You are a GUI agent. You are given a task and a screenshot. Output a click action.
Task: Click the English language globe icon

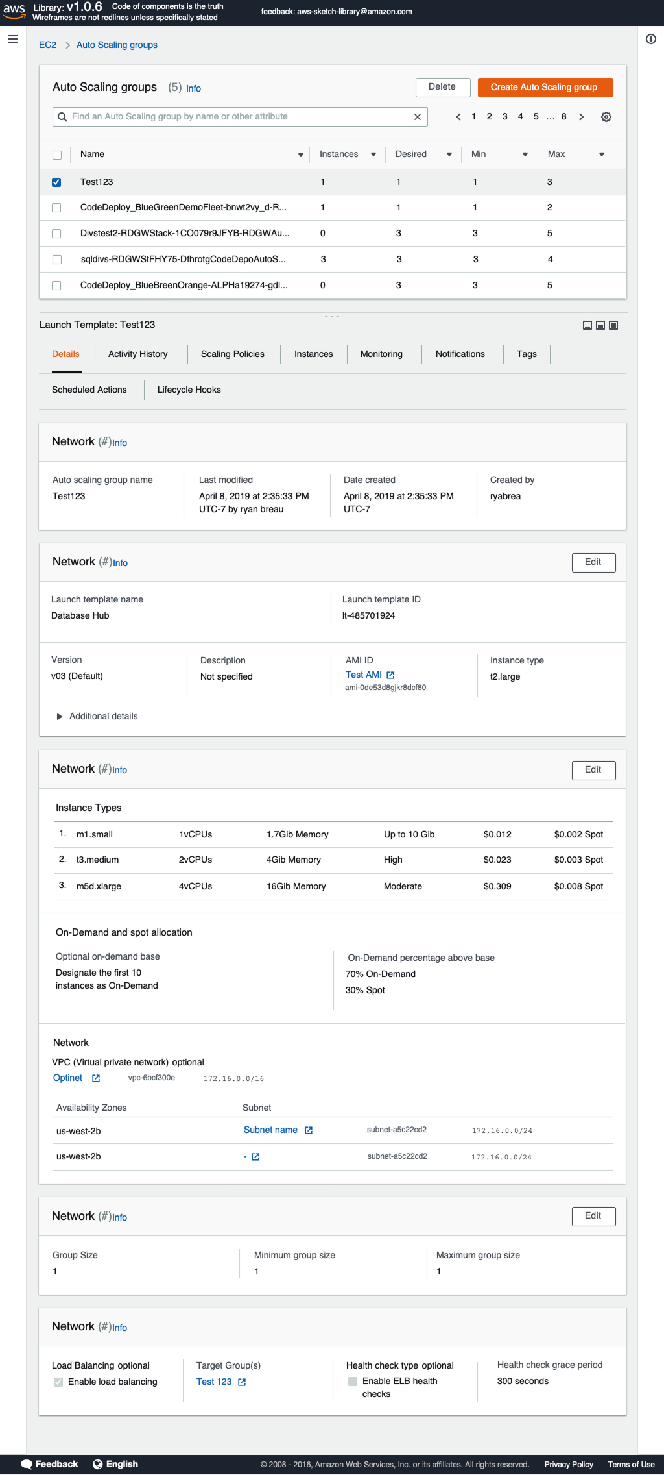tap(98, 1464)
